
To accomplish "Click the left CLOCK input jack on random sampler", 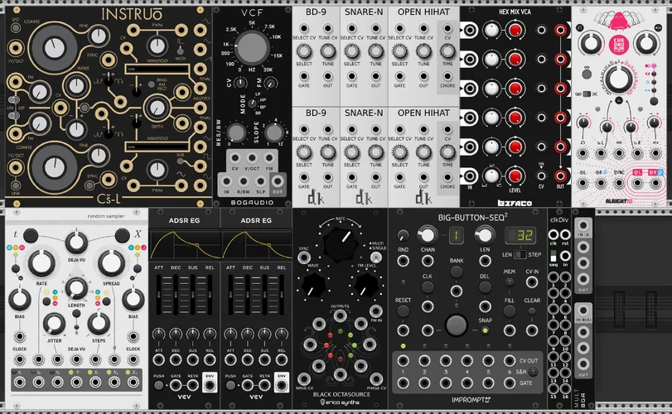I will [x=20, y=359].
